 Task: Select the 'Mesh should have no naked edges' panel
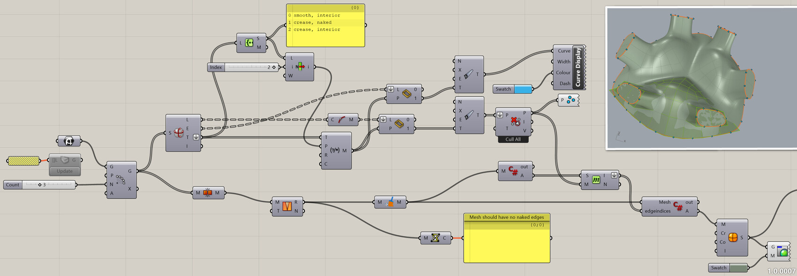[x=507, y=238]
